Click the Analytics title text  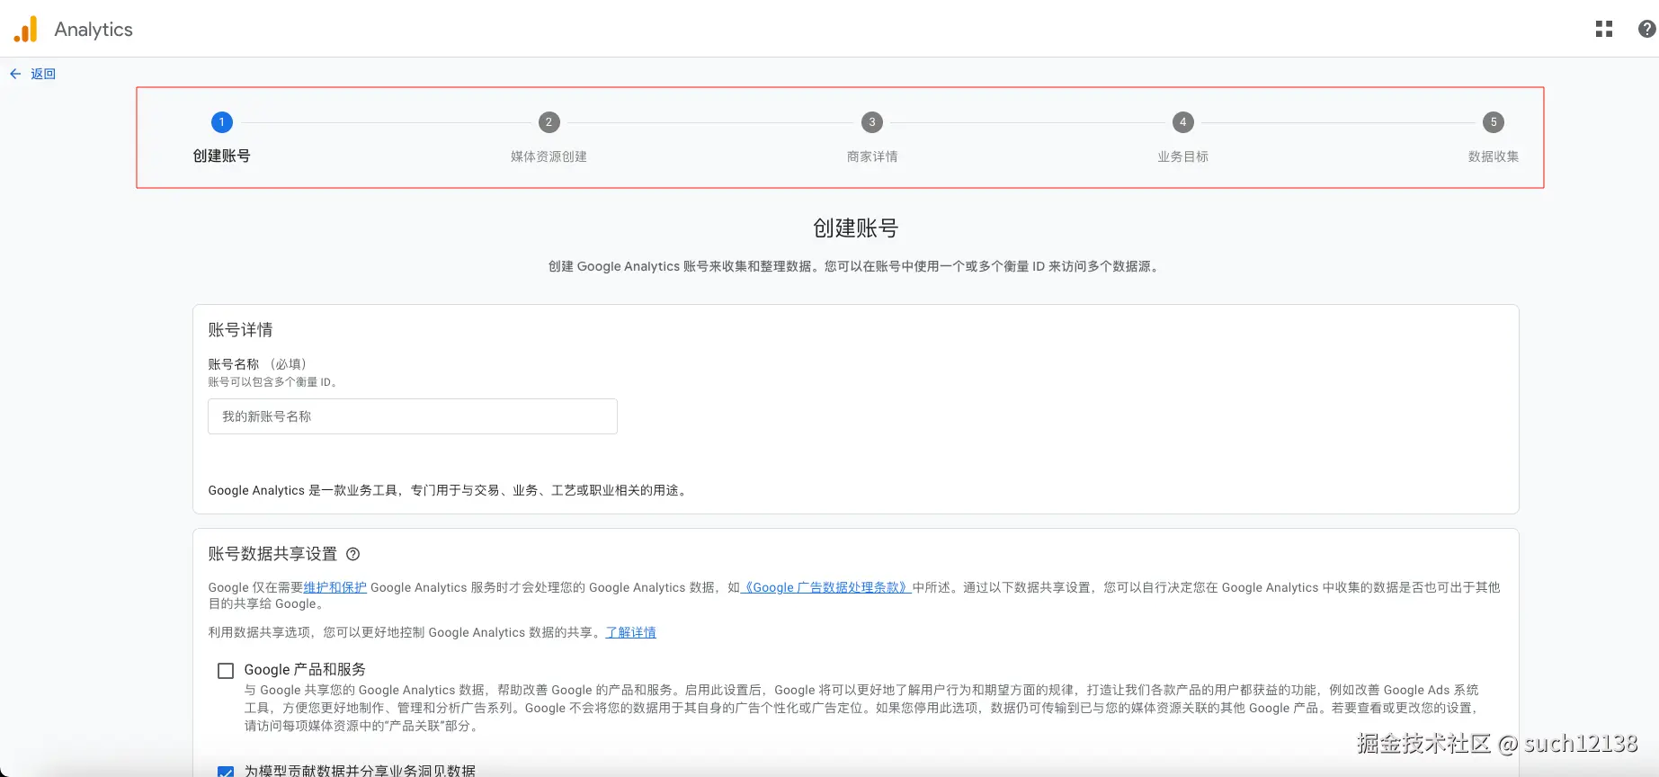[x=94, y=29]
